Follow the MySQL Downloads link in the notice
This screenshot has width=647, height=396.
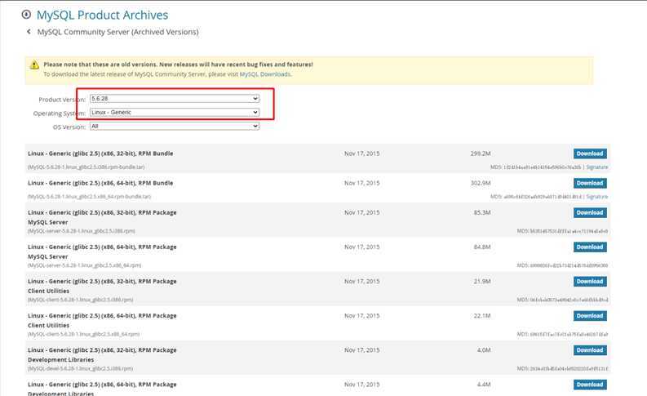(265, 74)
